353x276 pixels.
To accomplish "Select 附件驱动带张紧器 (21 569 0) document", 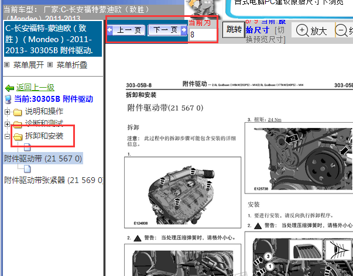I will [x=54, y=180].
